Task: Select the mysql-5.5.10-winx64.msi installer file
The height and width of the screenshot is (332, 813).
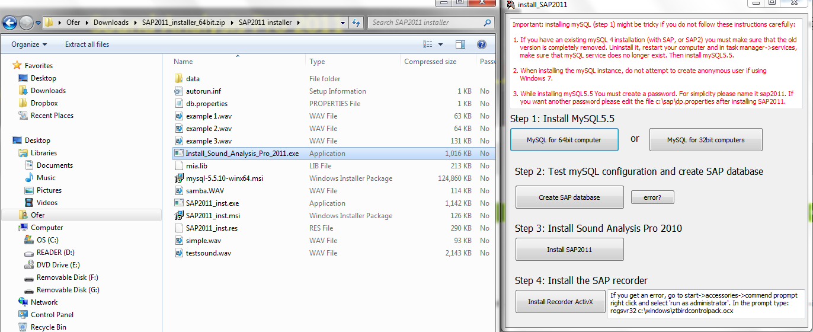Action: pyautogui.click(x=223, y=178)
